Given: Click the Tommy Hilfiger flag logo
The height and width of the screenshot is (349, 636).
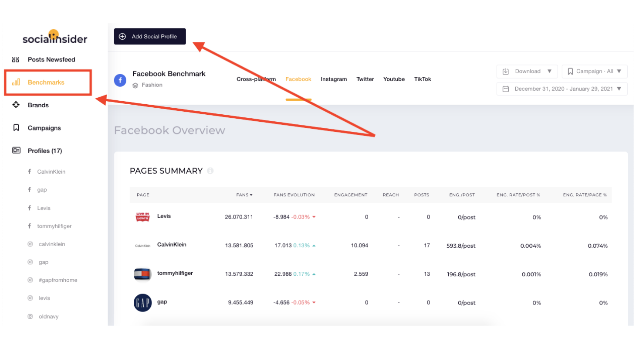Looking at the screenshot, I should tap(142, 274).
